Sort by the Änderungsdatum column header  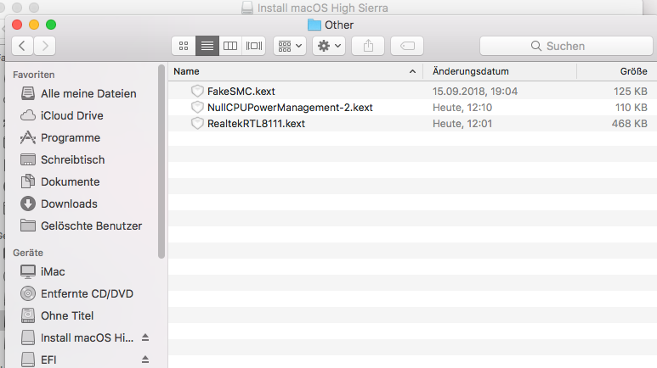click(500, 71)
